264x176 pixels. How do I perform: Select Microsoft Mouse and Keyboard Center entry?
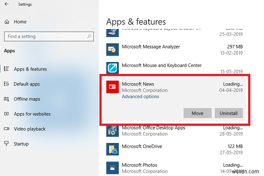click(161, 66)
